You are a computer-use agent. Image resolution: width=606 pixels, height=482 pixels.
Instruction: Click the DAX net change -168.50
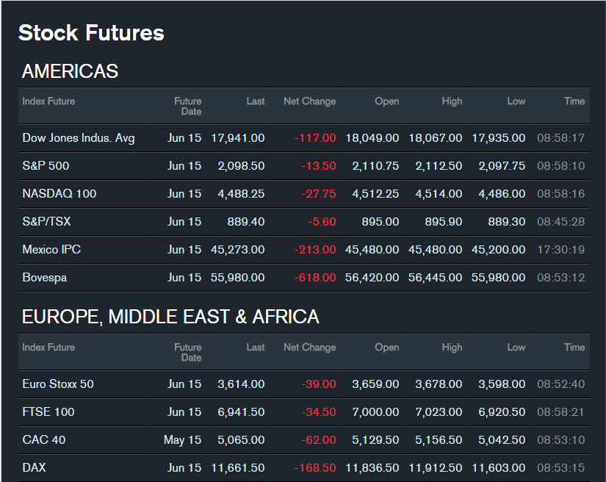click(315, 468)
